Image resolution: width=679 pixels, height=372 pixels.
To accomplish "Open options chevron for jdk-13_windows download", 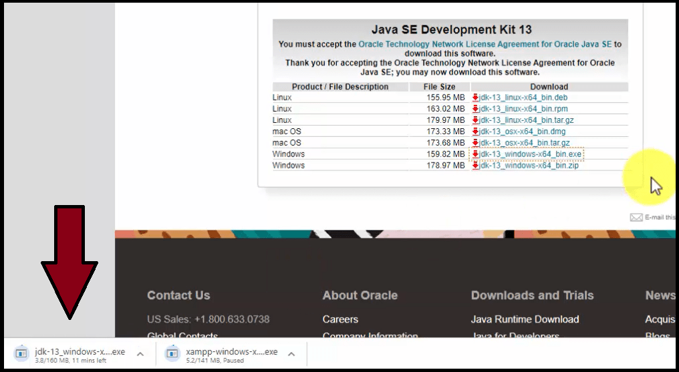I will click(140, 354).
